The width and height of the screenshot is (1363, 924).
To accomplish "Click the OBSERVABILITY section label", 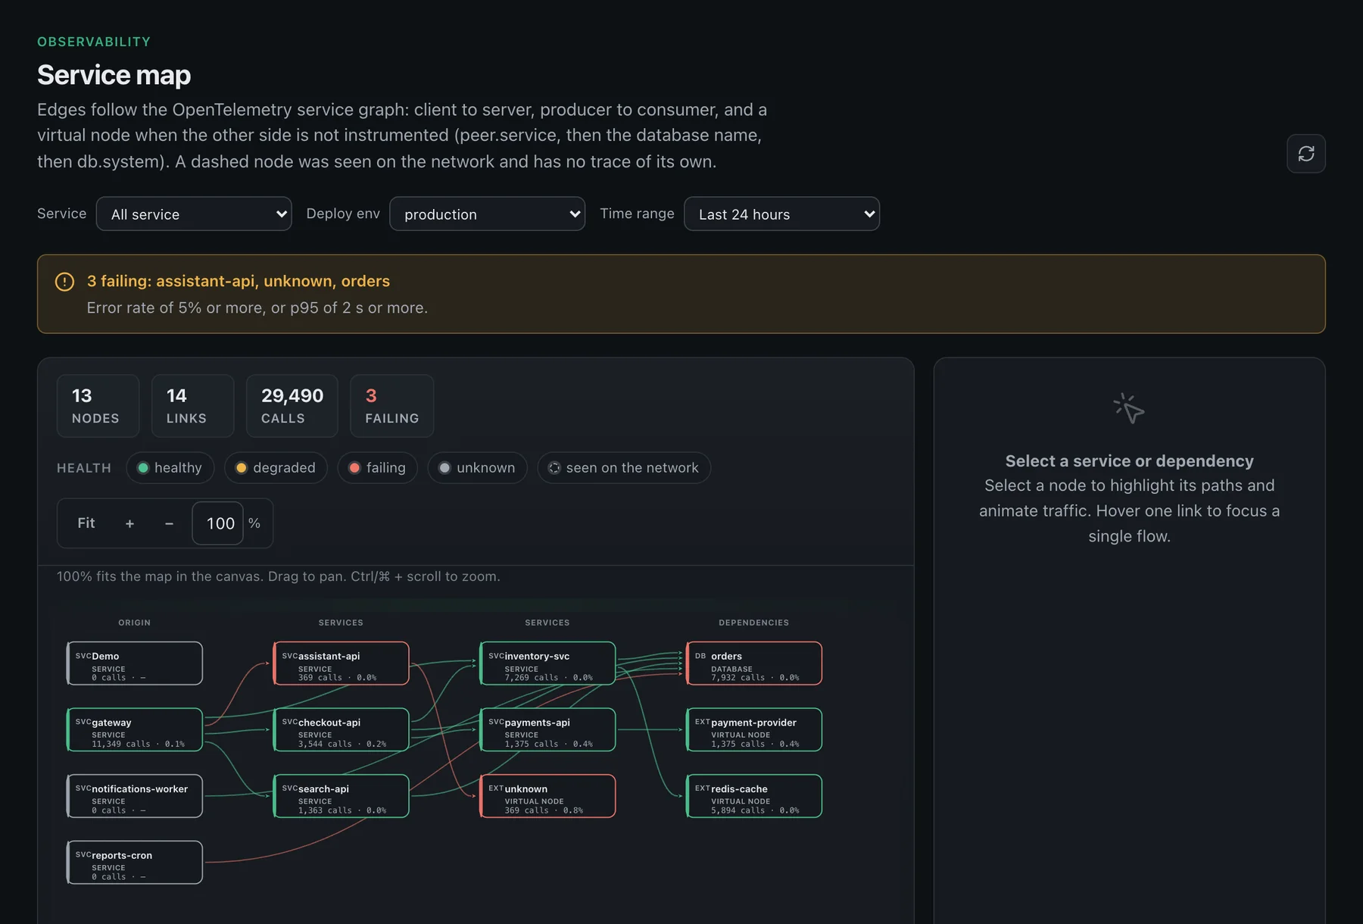I will coord(94,42).
